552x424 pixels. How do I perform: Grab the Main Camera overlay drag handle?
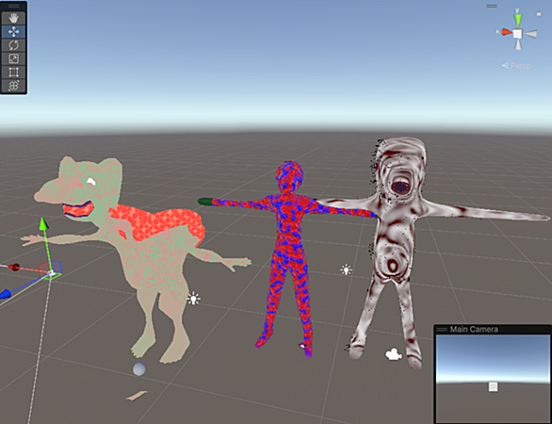point(442,330)
